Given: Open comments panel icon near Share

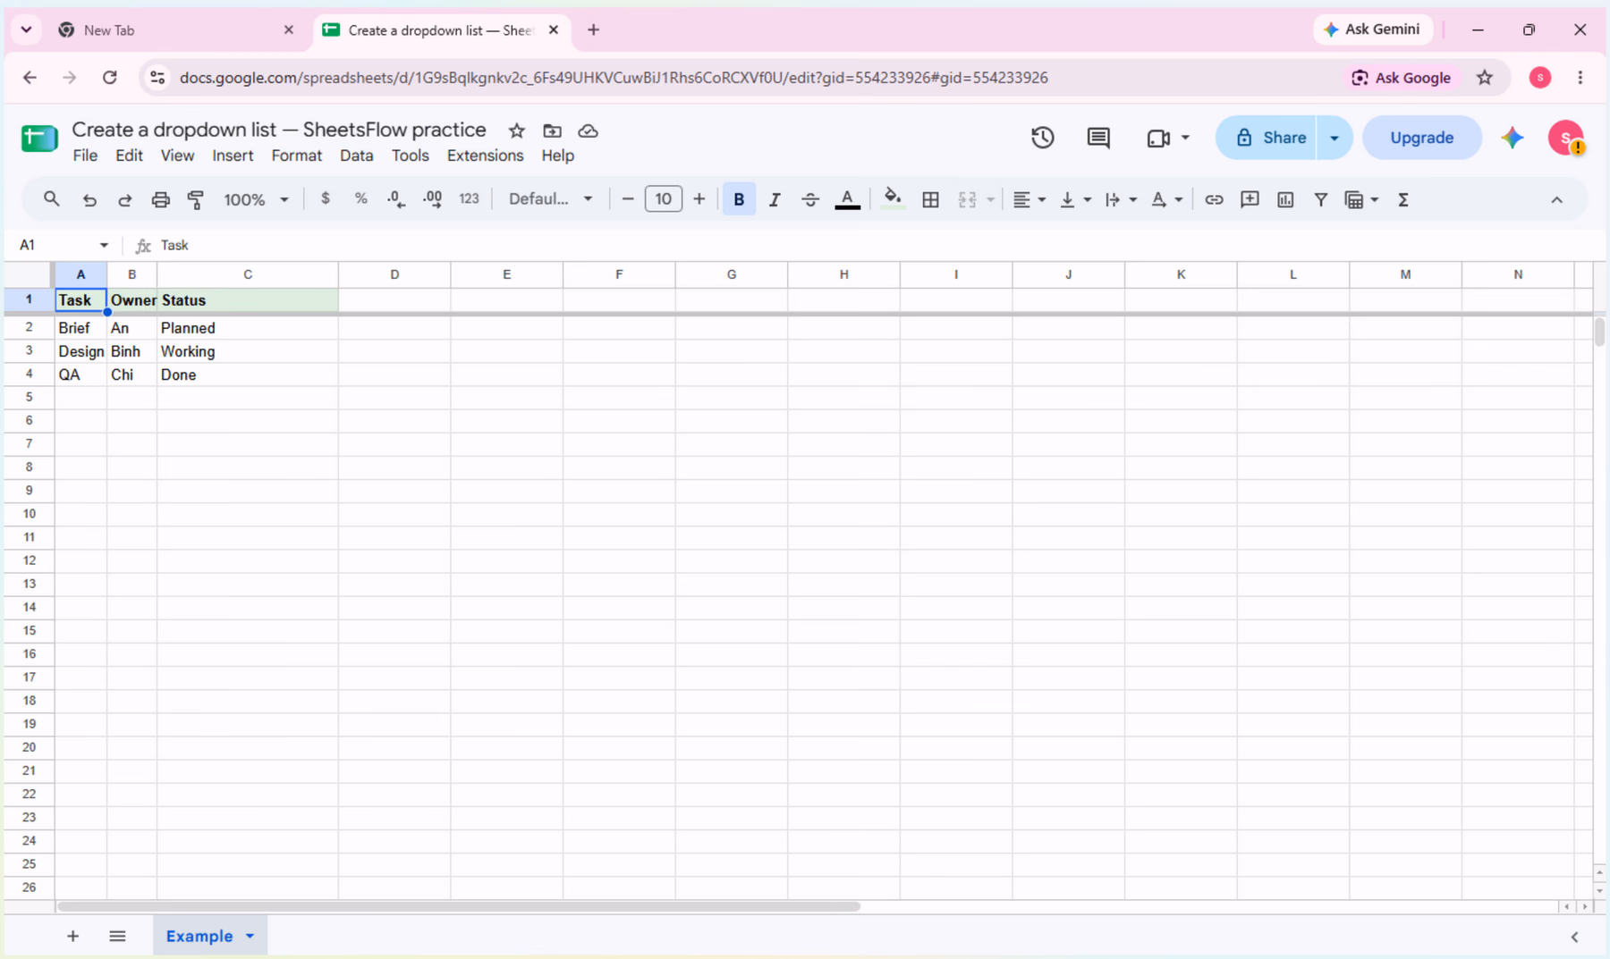Looking at the screenshot, I should (1098, 138).
